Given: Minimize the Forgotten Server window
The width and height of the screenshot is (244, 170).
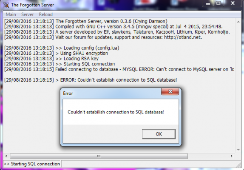Looking at the screenshot, I should click(208, 3).
